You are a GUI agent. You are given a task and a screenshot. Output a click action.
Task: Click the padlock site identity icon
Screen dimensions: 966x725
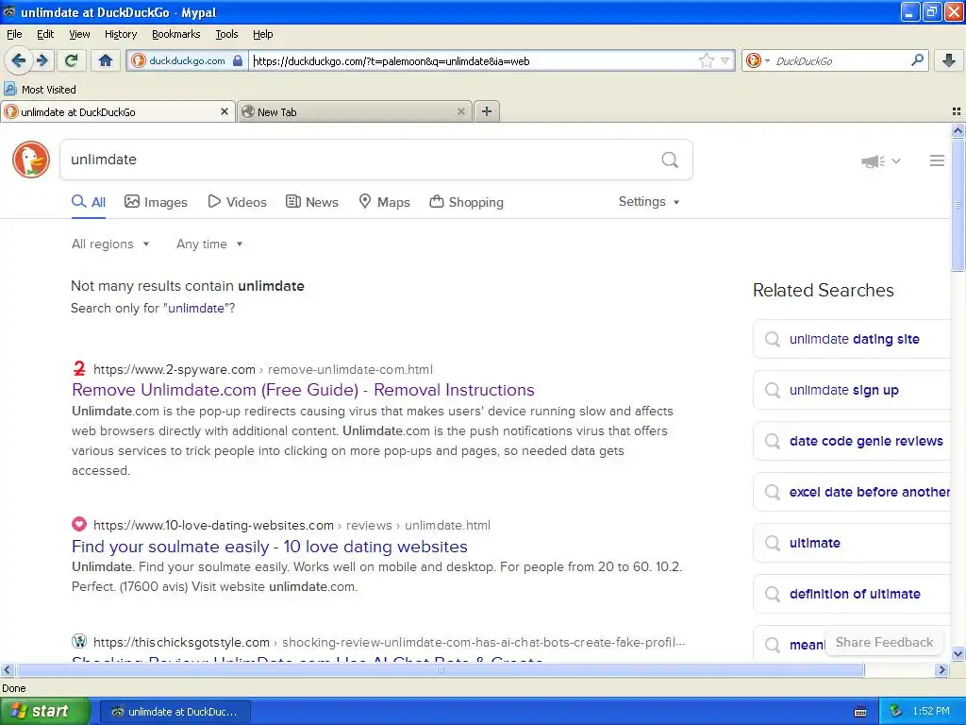pyautogui.click(x=237, y=60)
